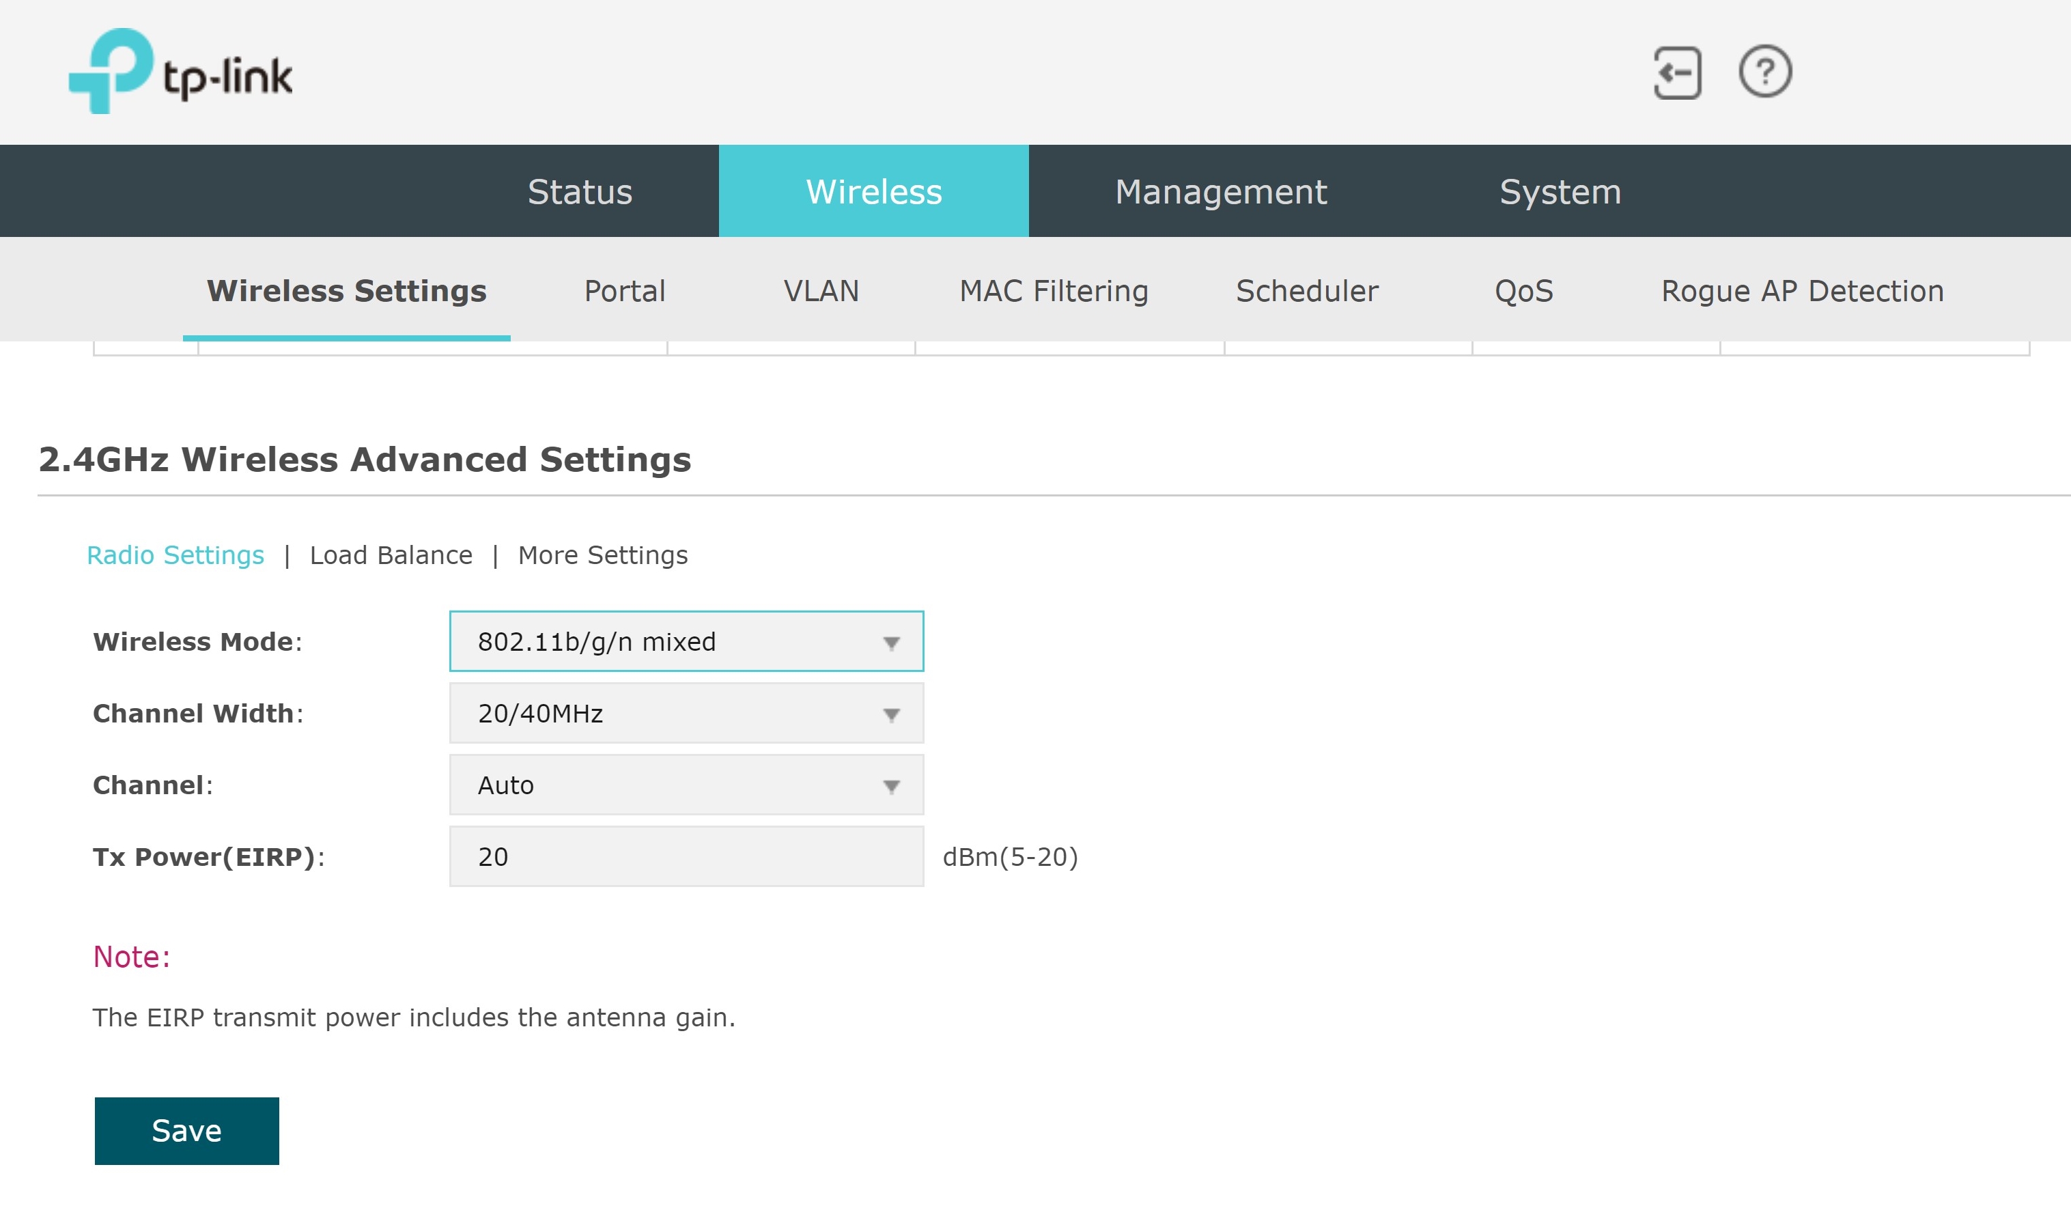Expand the Wireless Mode dropdown
Viewport: 2071px width, 1208px height.
click(x=686, y=641)
